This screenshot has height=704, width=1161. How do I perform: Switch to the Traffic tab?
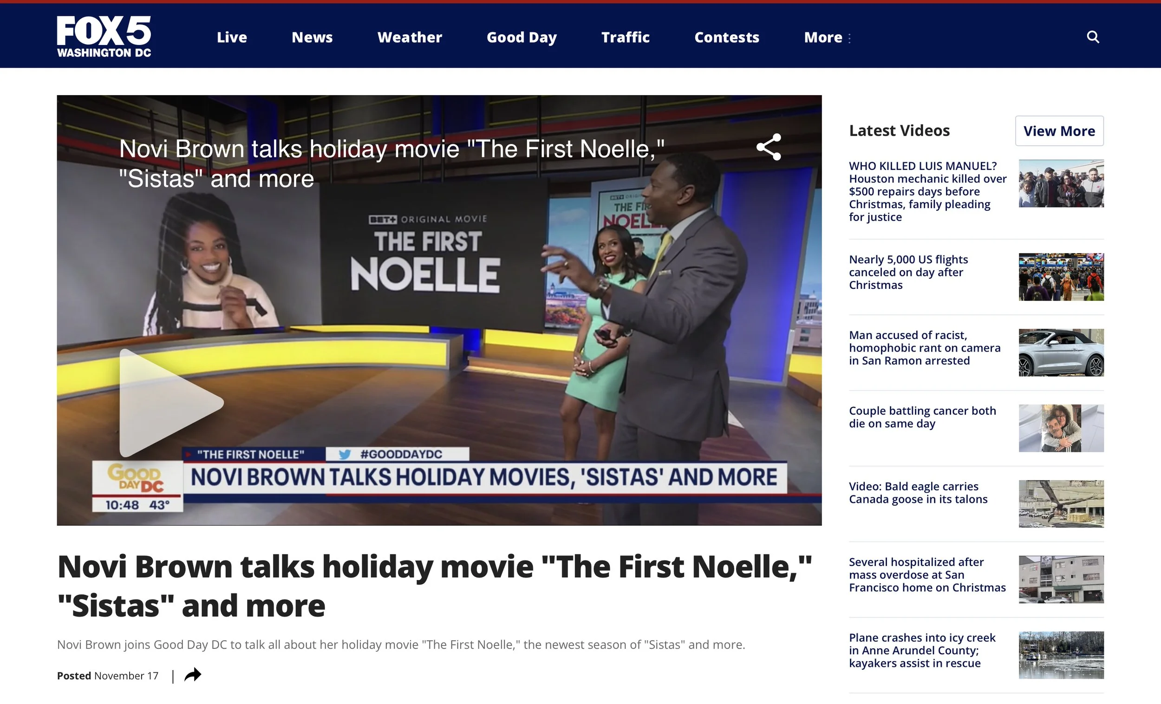pyautogui.click(x=625, y=37)
